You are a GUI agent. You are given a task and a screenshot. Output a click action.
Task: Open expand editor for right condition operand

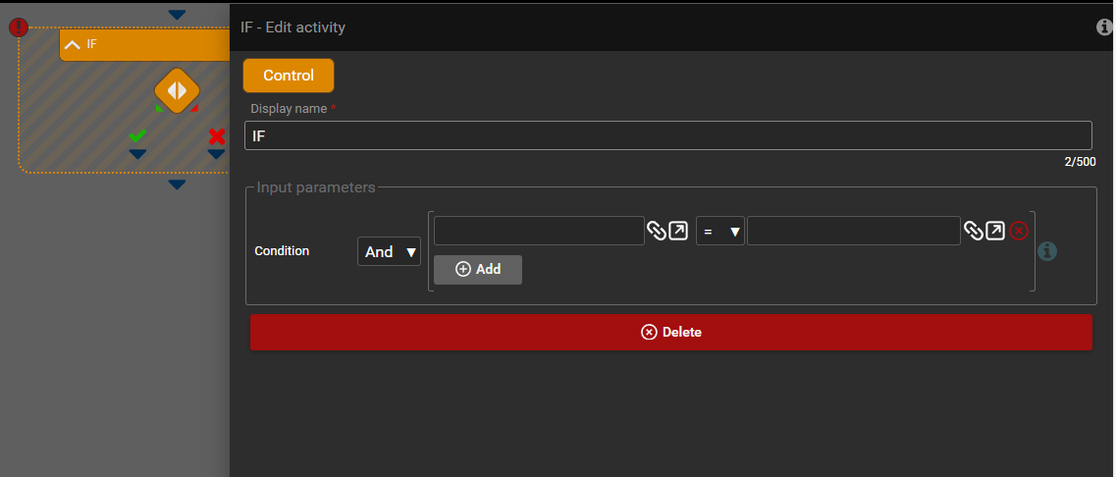pos(995,231)
